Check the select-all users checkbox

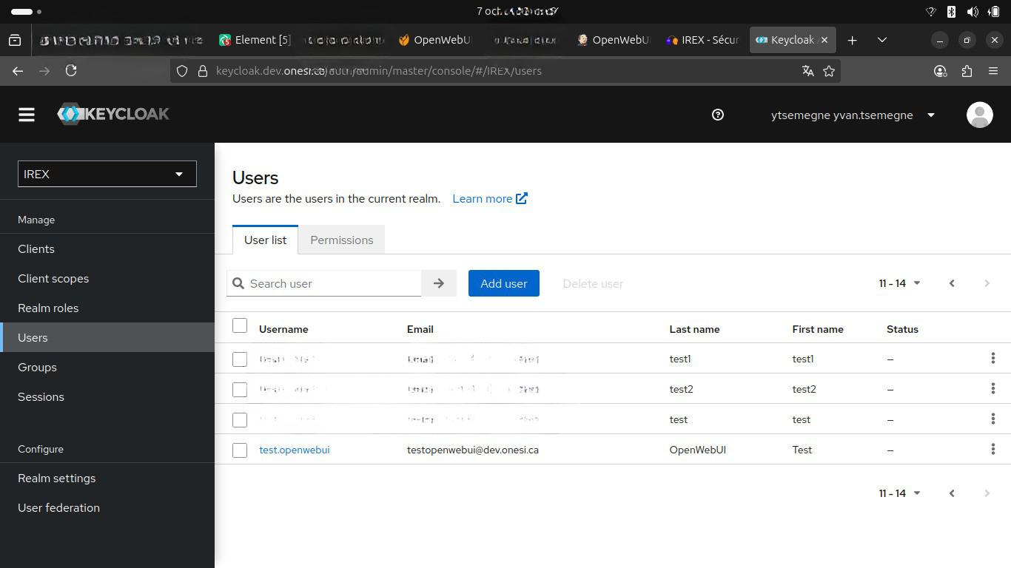click(x=240, y=326)
